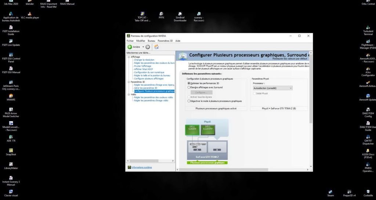Open Aerosoft Updater desktop icon

click(x=368, y=97)
